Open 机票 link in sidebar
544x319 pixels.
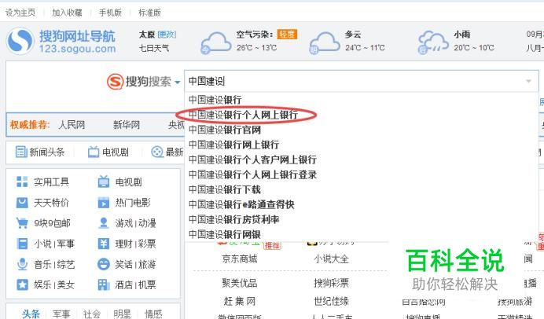click(x=147, y=285)
